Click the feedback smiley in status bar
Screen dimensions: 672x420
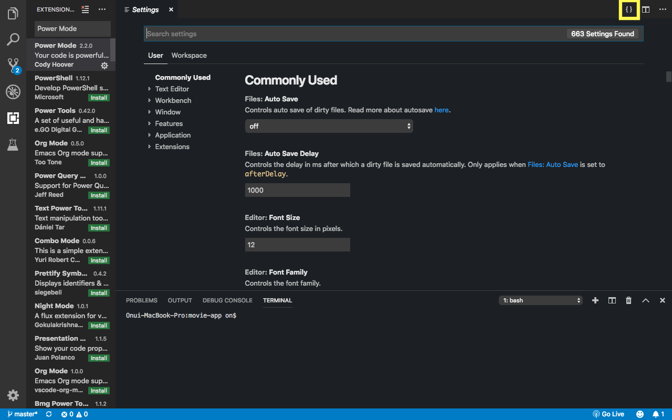point(640,414)
